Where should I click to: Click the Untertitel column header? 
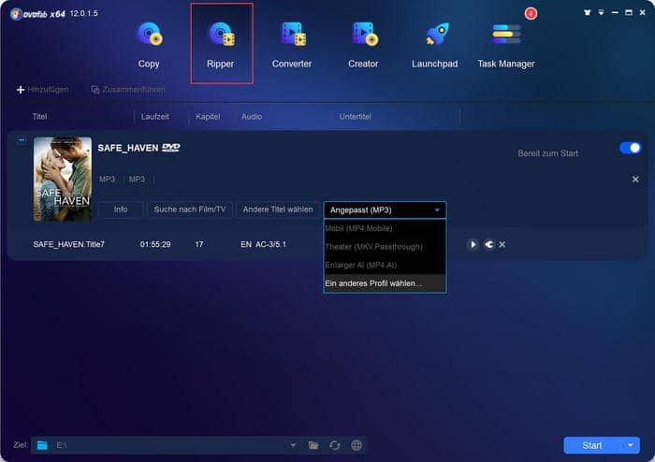[x=355, y=117]
